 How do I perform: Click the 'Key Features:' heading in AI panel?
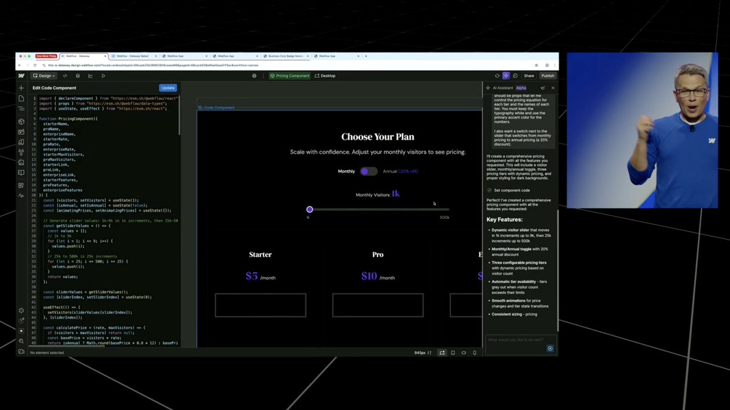pyautogui.click(x=504, y=219)
